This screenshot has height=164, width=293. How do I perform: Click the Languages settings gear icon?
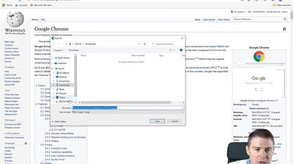point(26,143)
